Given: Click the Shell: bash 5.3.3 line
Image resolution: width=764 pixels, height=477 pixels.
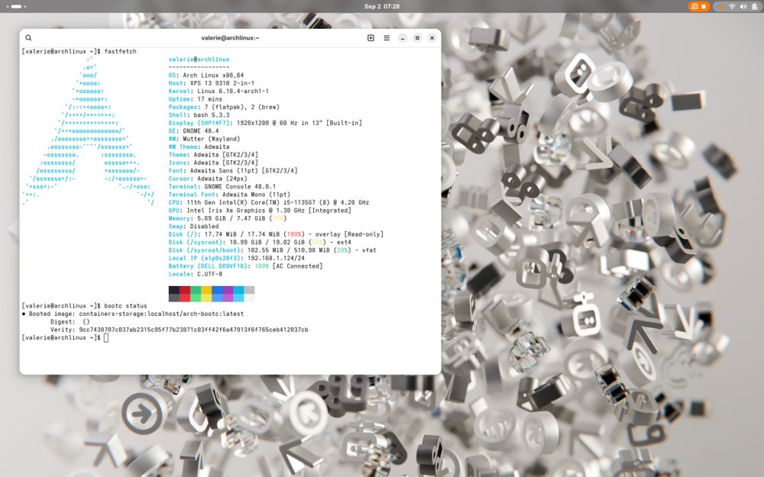Looking at the screenshot, I should [199, 115].
